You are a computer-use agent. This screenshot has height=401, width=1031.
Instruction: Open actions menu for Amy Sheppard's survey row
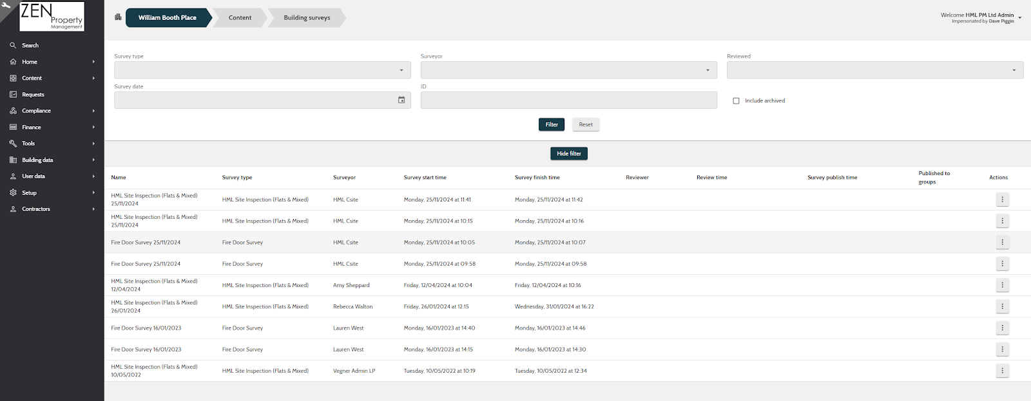1002,285
